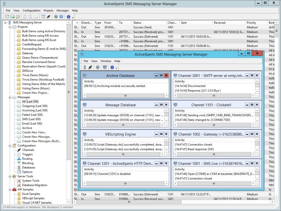Select Incoming (Last 500) messages view
Screen dimensions: 281x211
35,110
